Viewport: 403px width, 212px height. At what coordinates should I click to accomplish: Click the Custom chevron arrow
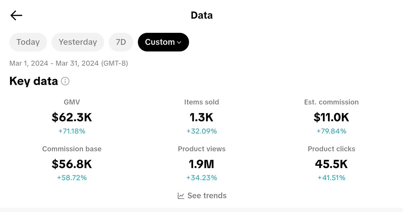click(179, 43)
